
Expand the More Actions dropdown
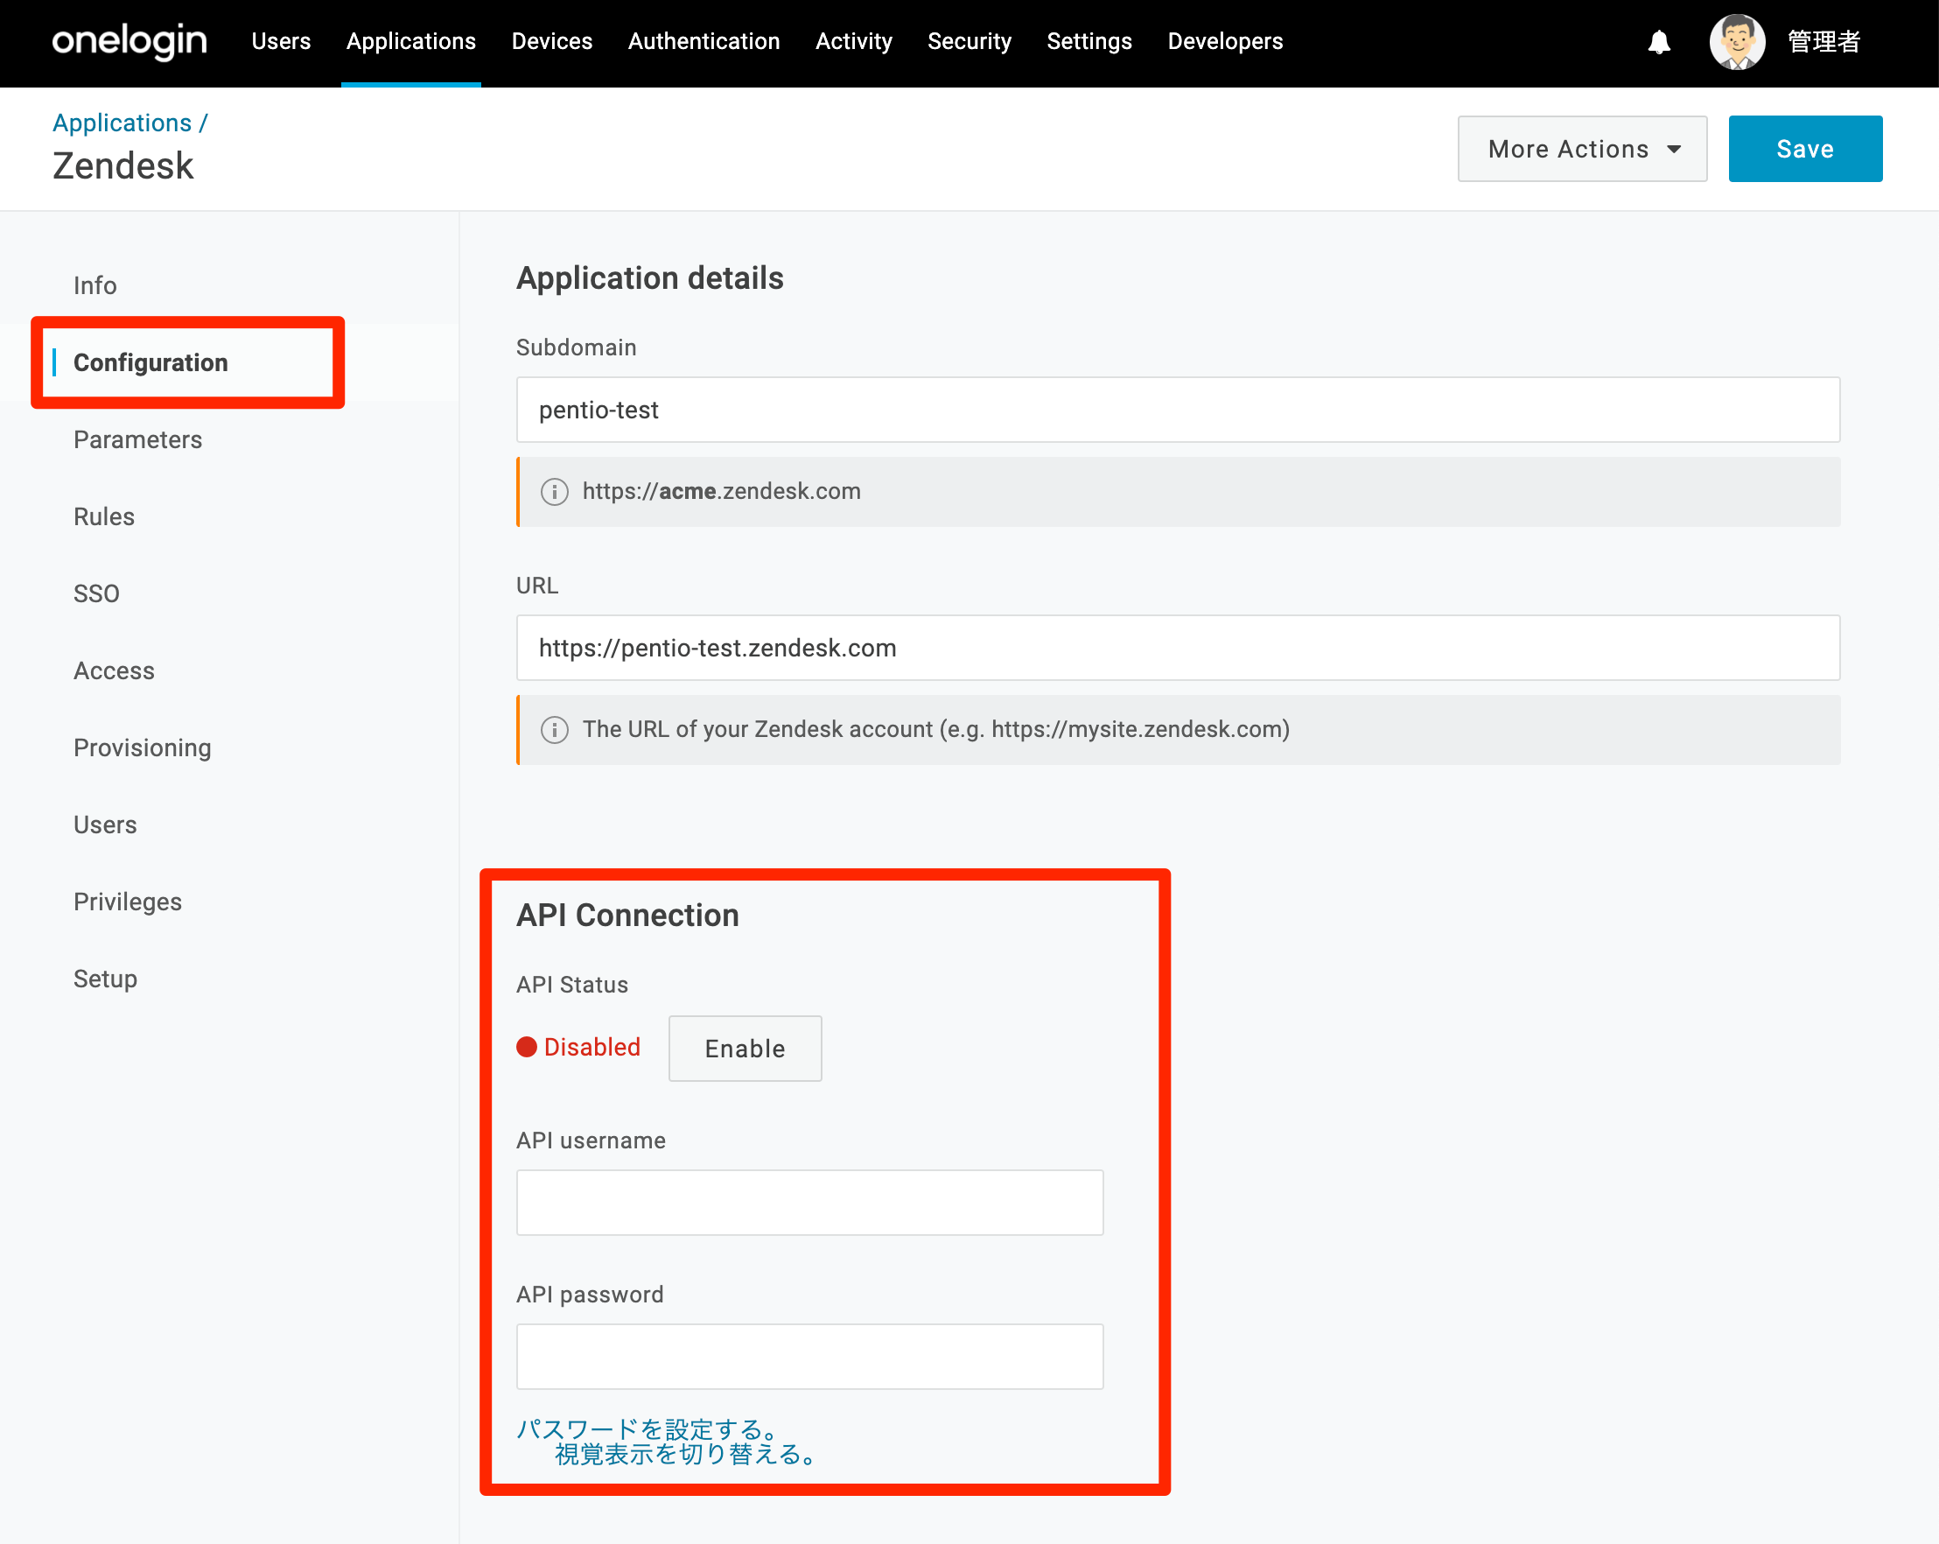coord(1582,150)
